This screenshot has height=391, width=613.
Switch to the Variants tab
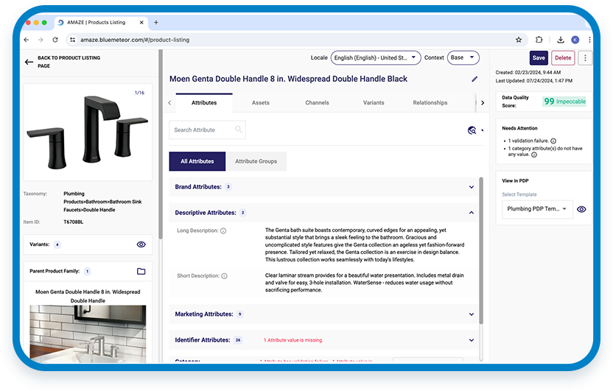pyautogui.click(x=374, y=103)
